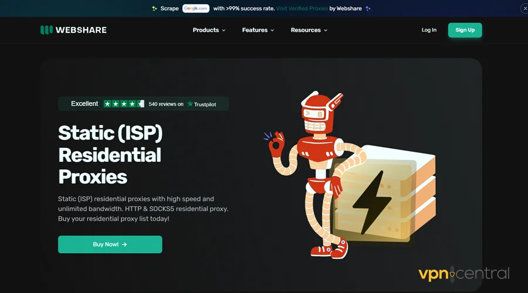Screen dimensions: 528x293
Task: Click the sparkle icon before Scrape
Action: (x=154, y=8)
